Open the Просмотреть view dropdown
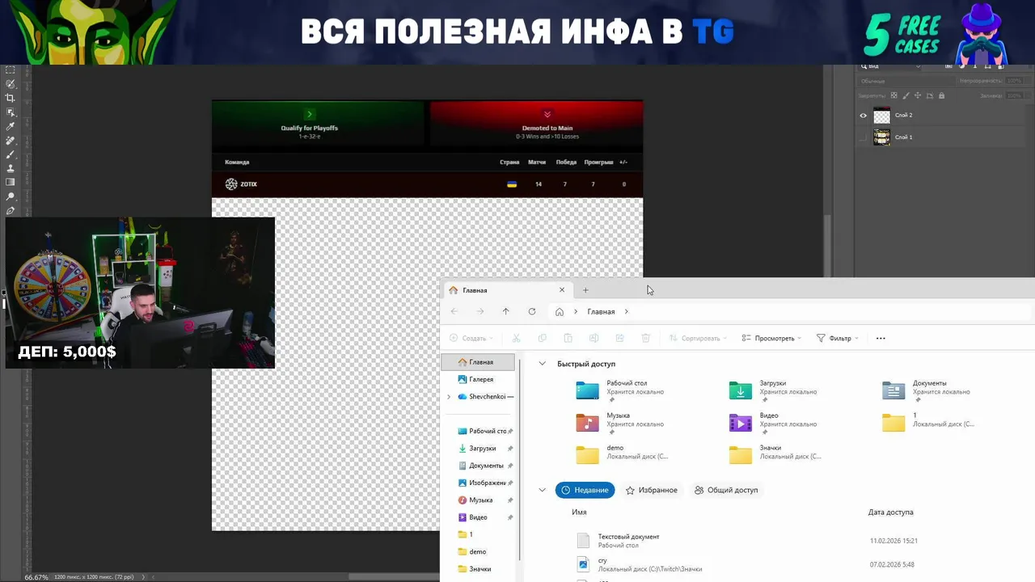This screenshot has height=582, width=1035. tap(771, 338)
